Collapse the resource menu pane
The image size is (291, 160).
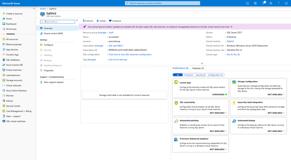[x=77, y=20]
